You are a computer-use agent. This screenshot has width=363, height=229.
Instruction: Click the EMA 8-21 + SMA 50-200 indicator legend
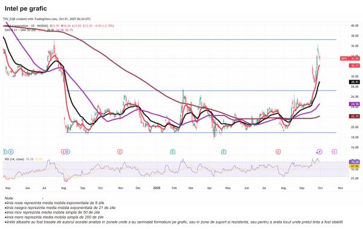[39, 30]
